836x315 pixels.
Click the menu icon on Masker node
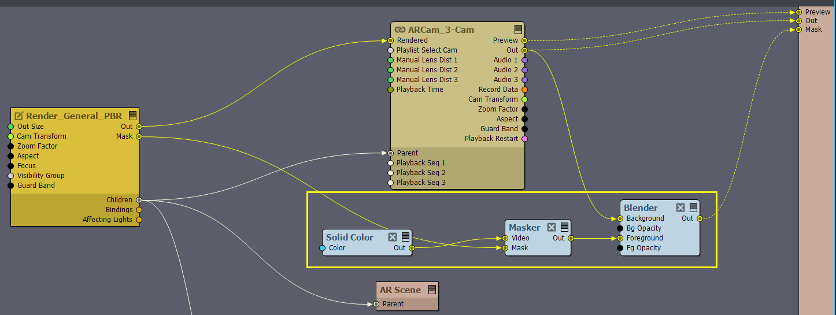(564, 227)
